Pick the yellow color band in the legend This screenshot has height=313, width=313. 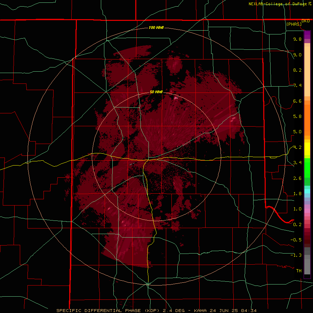point(307,149)
